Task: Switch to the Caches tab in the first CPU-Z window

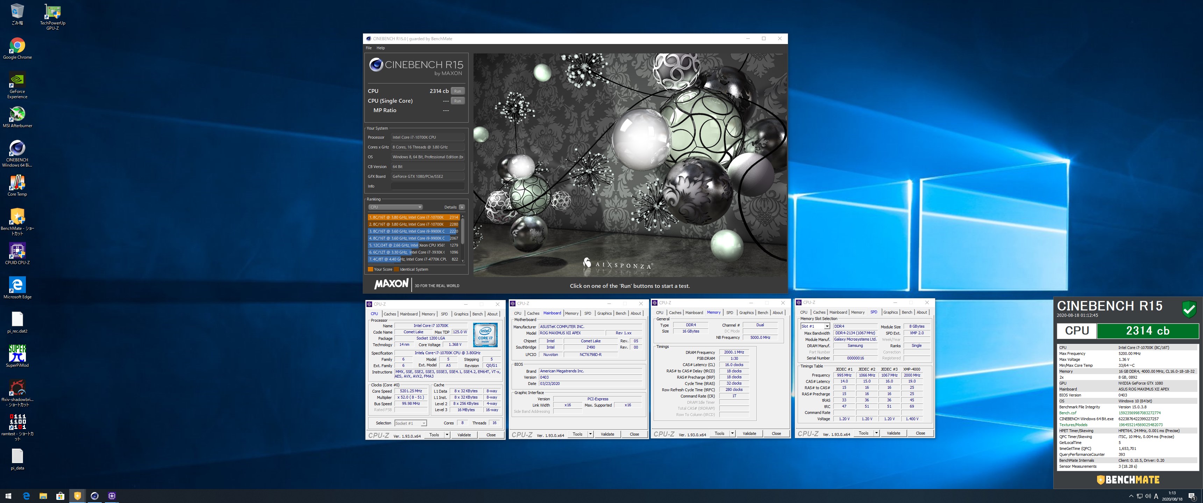Action: coord(390,314)
